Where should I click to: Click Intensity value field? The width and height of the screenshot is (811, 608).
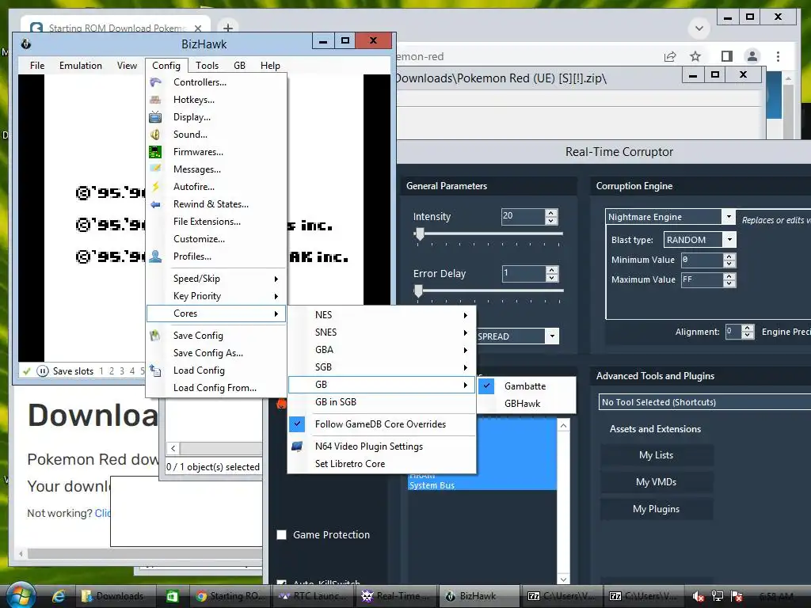pos(523,216)
